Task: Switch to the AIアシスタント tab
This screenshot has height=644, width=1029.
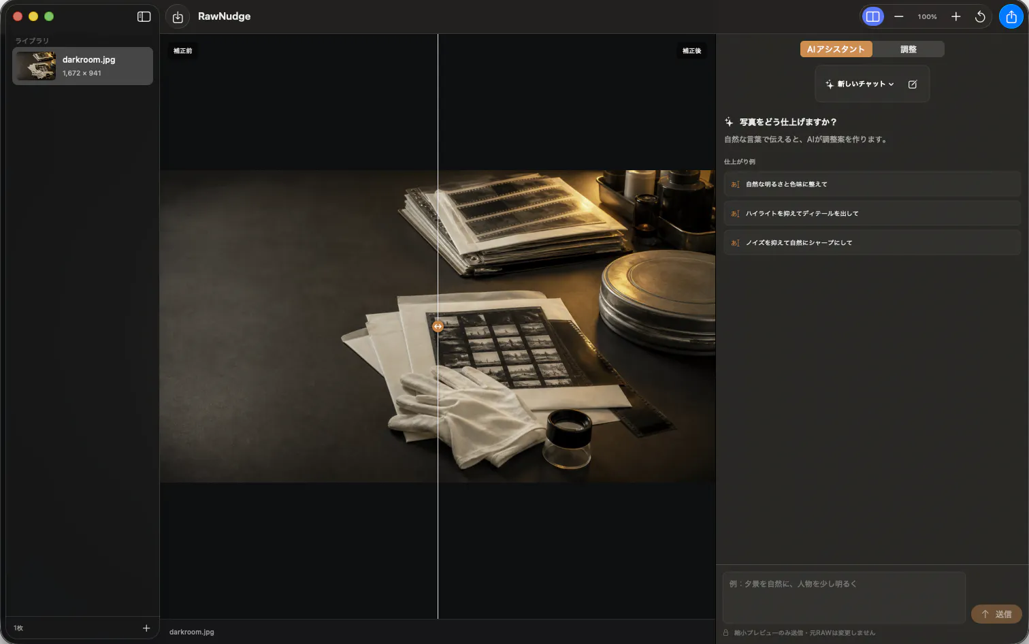Action: click(x=836, y=49)
